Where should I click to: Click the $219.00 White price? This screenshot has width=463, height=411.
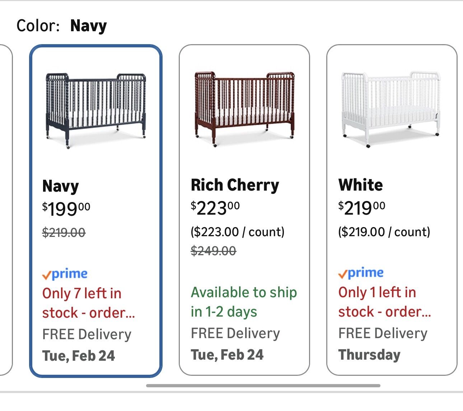362,208
